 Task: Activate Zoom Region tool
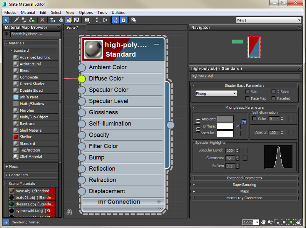277,222
